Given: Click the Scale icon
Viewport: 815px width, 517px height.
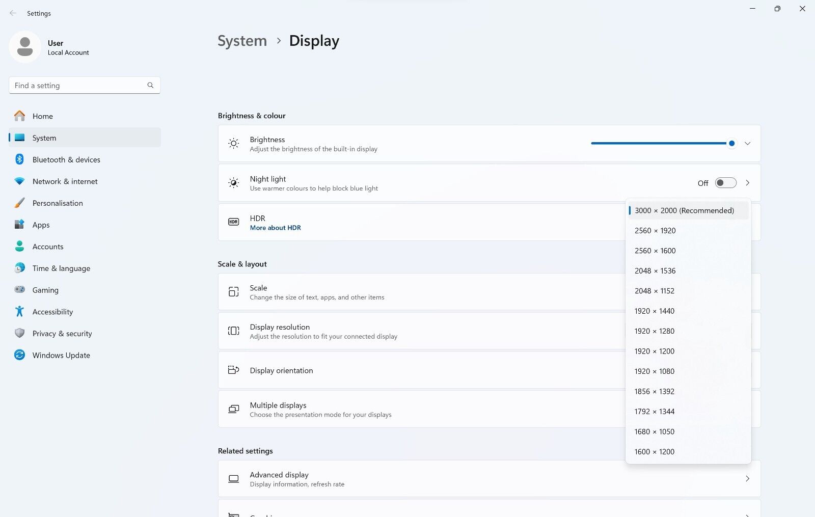Looking at the screenshot, I should click(x=233, y=292).
